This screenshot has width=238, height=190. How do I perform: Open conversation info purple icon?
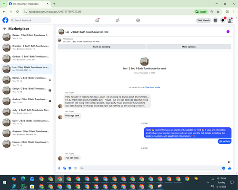pos(228,32)
